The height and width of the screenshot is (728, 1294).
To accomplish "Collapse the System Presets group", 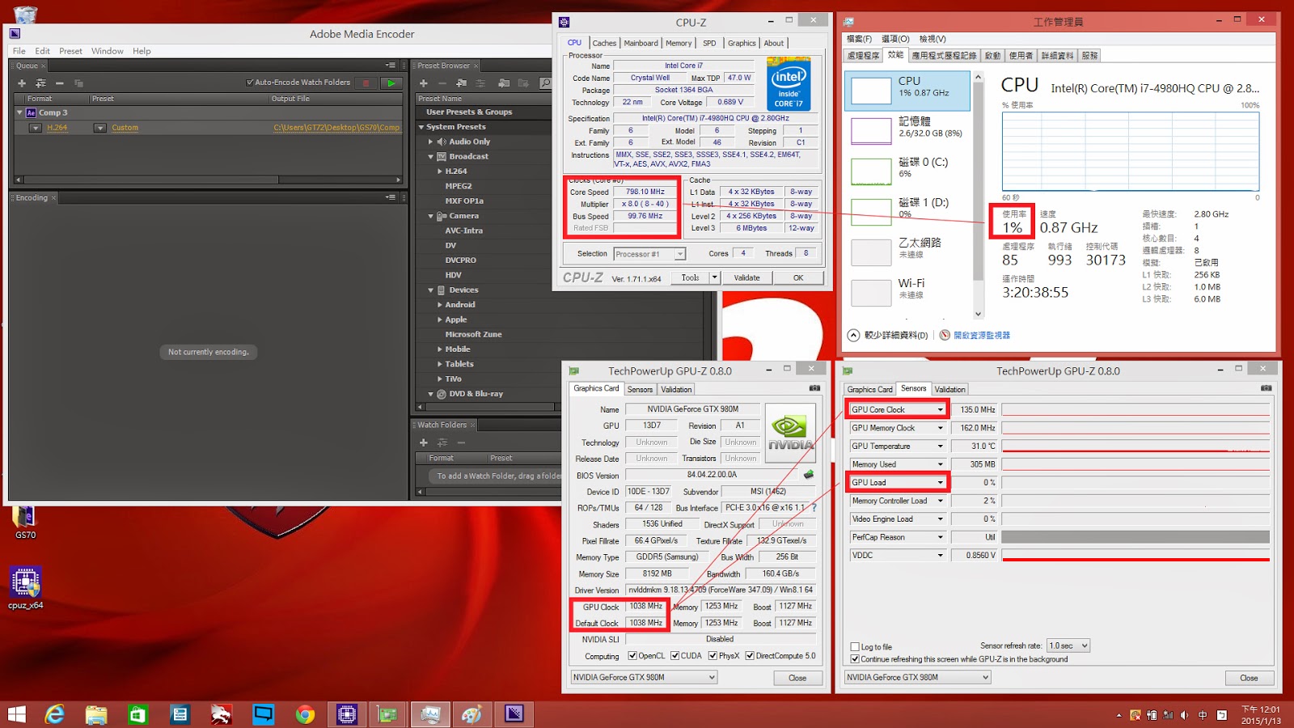I will (421, 127).
